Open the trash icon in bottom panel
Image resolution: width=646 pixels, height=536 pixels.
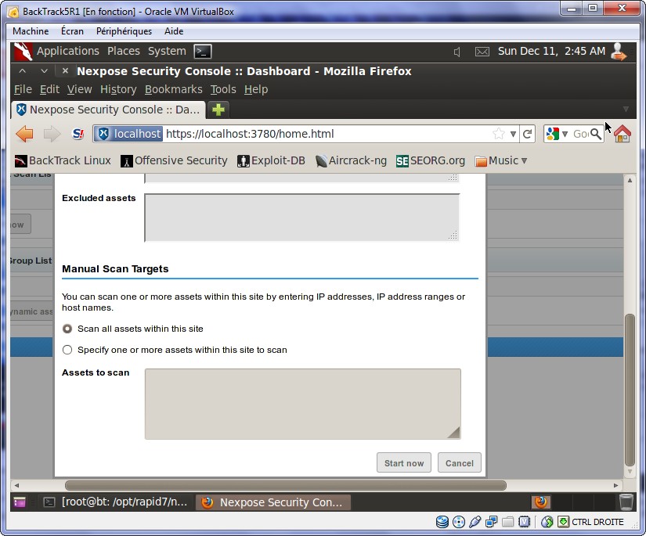(626, 502)
